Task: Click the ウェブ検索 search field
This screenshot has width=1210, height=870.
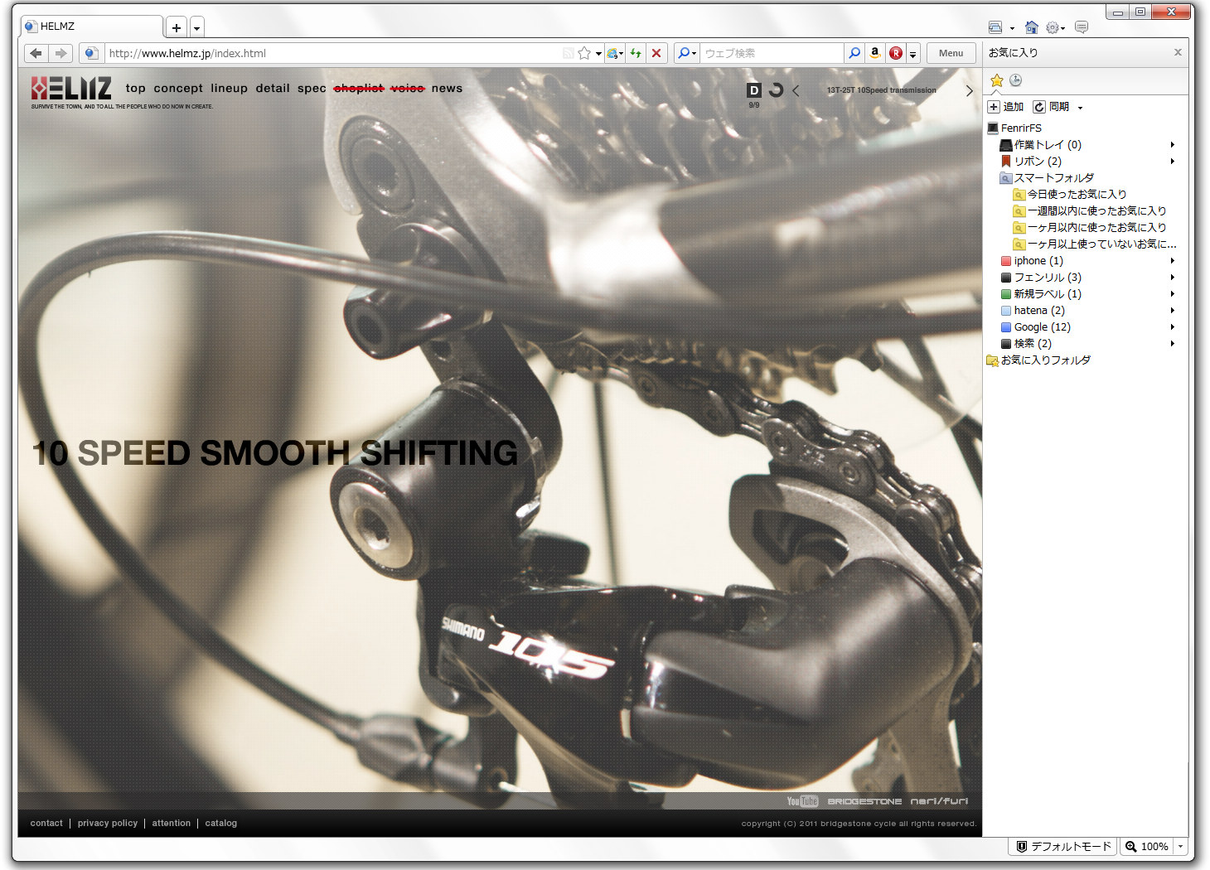Action: pos(772,53)
